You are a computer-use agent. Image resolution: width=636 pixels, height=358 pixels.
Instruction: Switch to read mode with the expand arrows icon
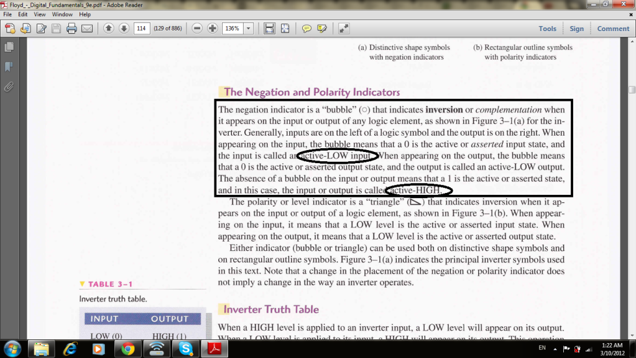(344, 28)
